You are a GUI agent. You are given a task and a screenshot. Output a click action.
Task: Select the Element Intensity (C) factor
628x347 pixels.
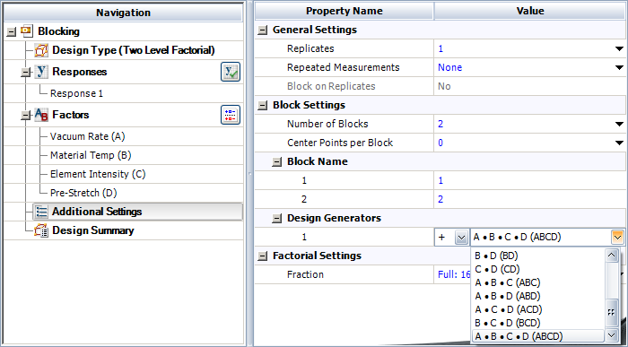[98, 174]
